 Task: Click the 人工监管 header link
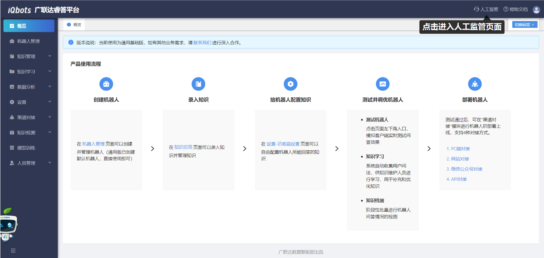click(486, 9)
